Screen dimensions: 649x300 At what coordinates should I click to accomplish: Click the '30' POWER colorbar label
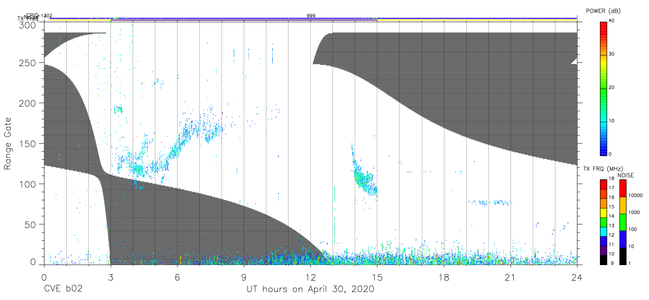click(611, 54)
